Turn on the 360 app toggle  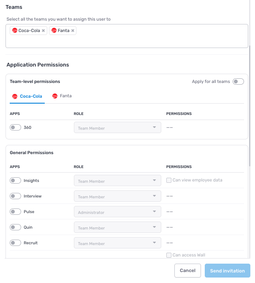click(16, 128)
